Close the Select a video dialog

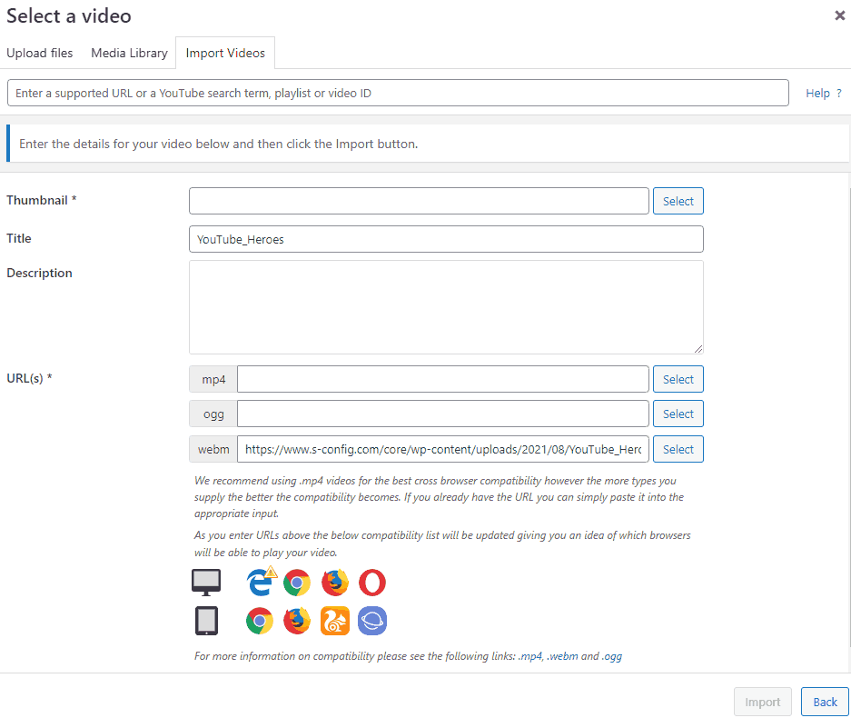click(x=839, y=15)
